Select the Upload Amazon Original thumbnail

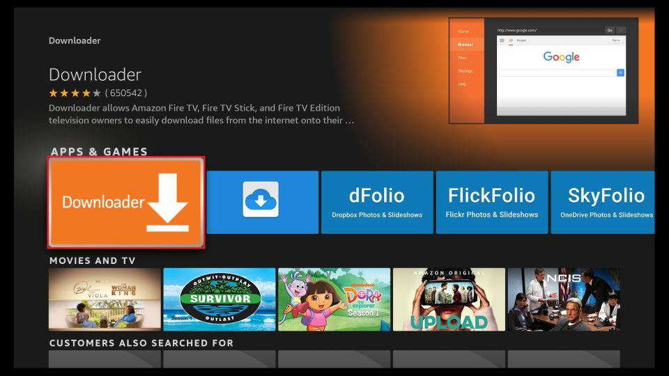point(449,299)
